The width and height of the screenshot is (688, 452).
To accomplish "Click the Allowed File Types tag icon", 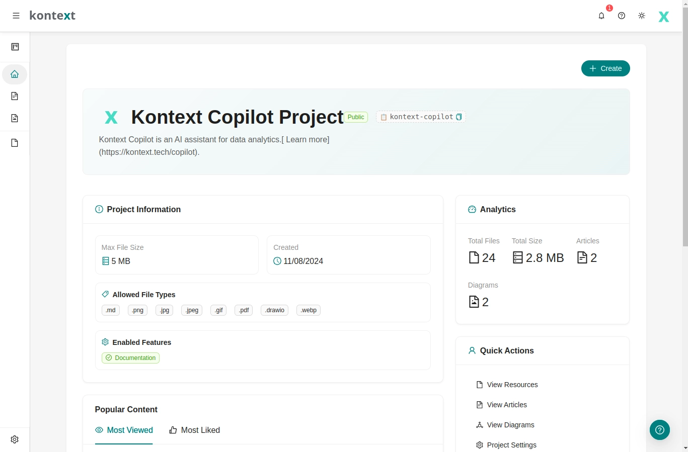I will 105,294.
